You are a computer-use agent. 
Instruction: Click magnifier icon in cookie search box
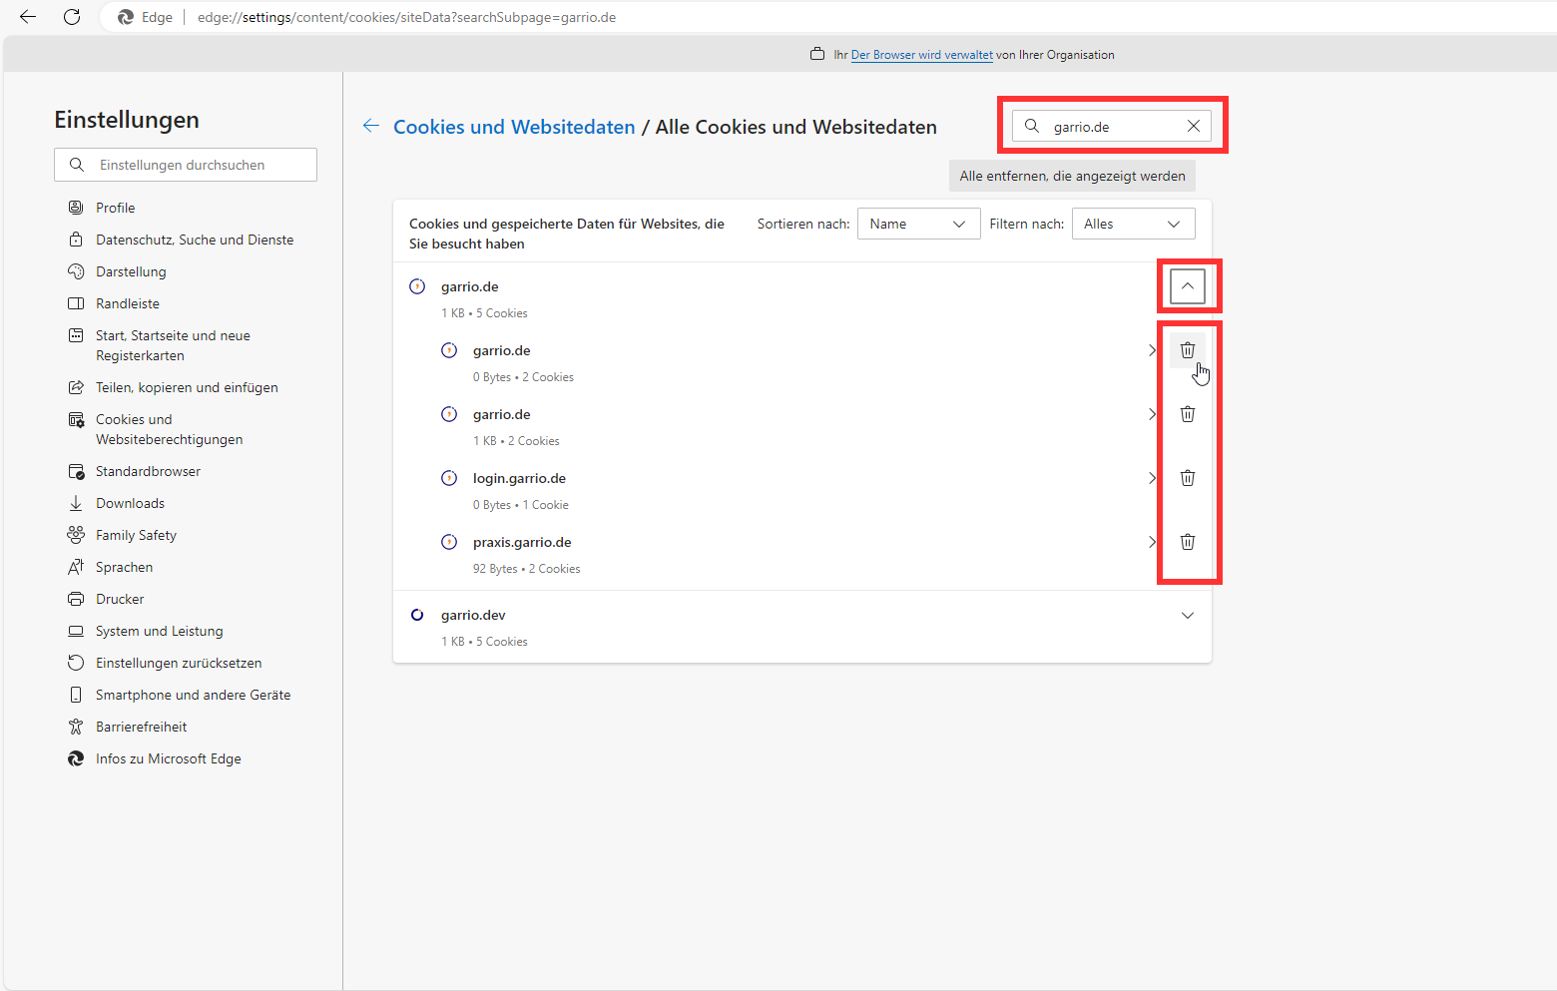(1032, 126)
